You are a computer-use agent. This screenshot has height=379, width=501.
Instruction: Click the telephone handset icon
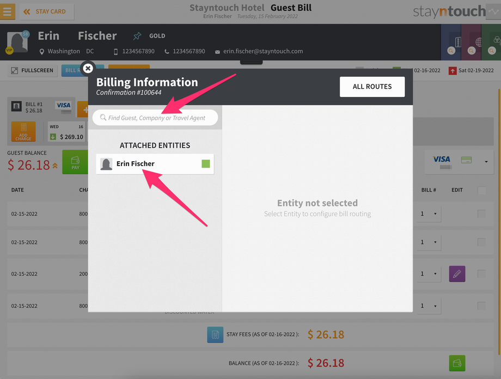coord(167,51)
